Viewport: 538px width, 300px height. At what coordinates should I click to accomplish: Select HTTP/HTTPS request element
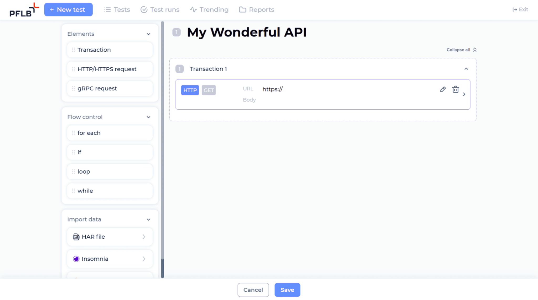point(110,69)
